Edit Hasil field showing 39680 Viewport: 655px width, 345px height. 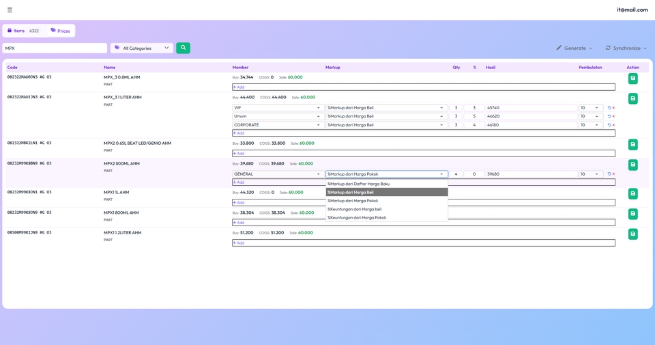531,174
